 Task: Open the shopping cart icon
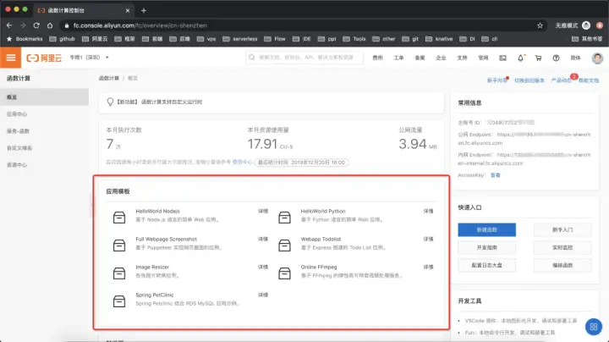point(538,58)
